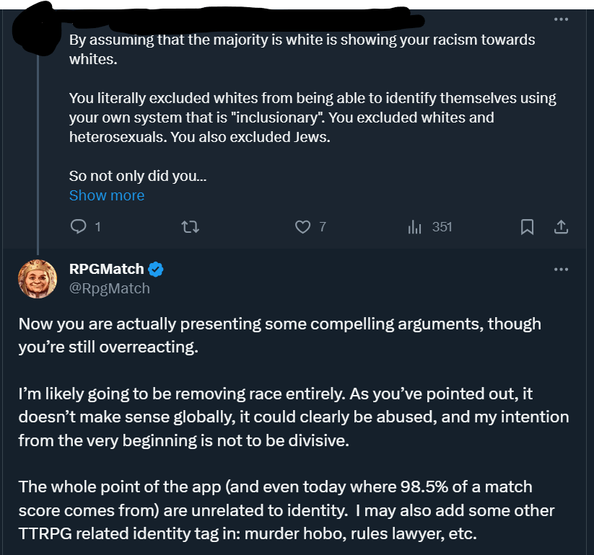The height and width of the screenshot is (555, 594).
Task: Click the like count of 7
Action: pyautogui.click(x=323, y=227)
